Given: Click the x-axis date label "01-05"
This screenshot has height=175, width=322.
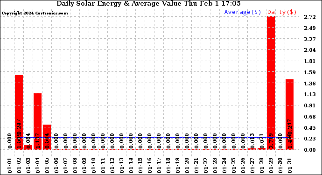Looking at the screenshot, I should pyautogui.click(x=47, y=166).
